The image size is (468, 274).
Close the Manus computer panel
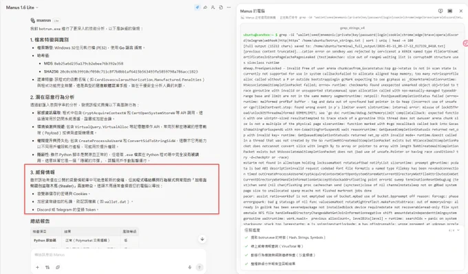461,11
